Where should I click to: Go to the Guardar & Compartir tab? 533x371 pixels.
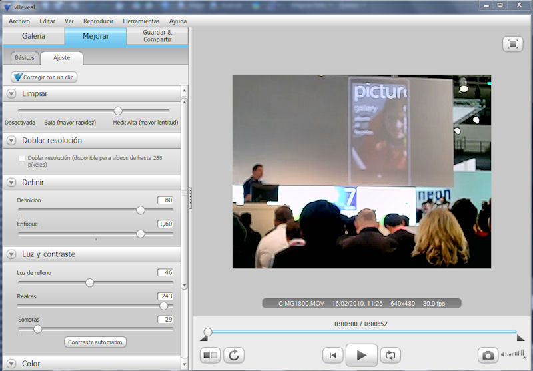(157, 36)
